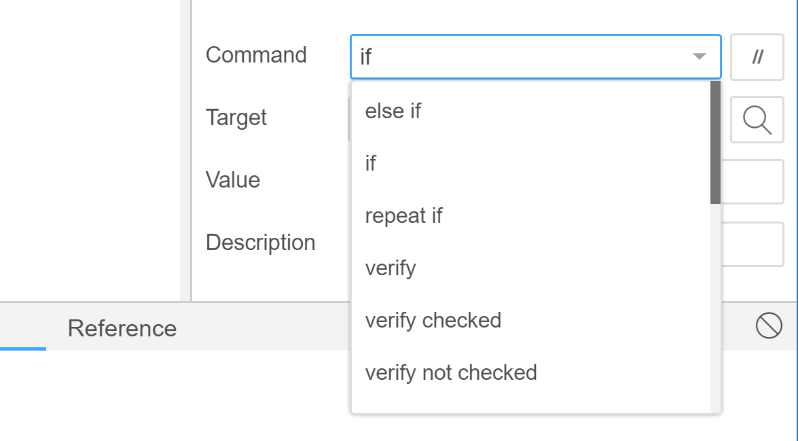
Task: Click the Description field label
Action: click(261, 243)
